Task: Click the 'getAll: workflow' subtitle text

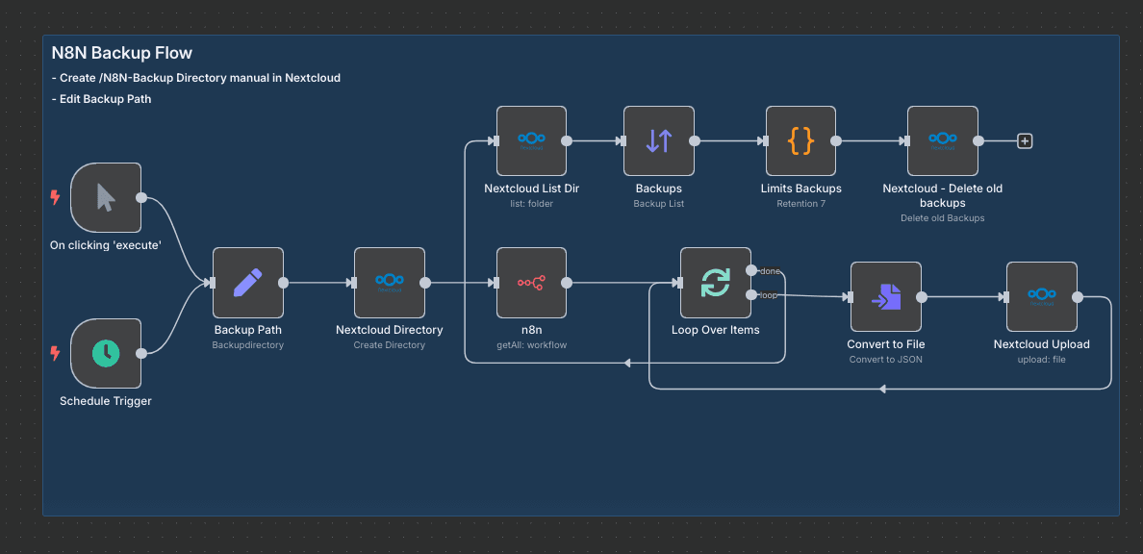Action: pyautogui.click(x=531, y=344)
